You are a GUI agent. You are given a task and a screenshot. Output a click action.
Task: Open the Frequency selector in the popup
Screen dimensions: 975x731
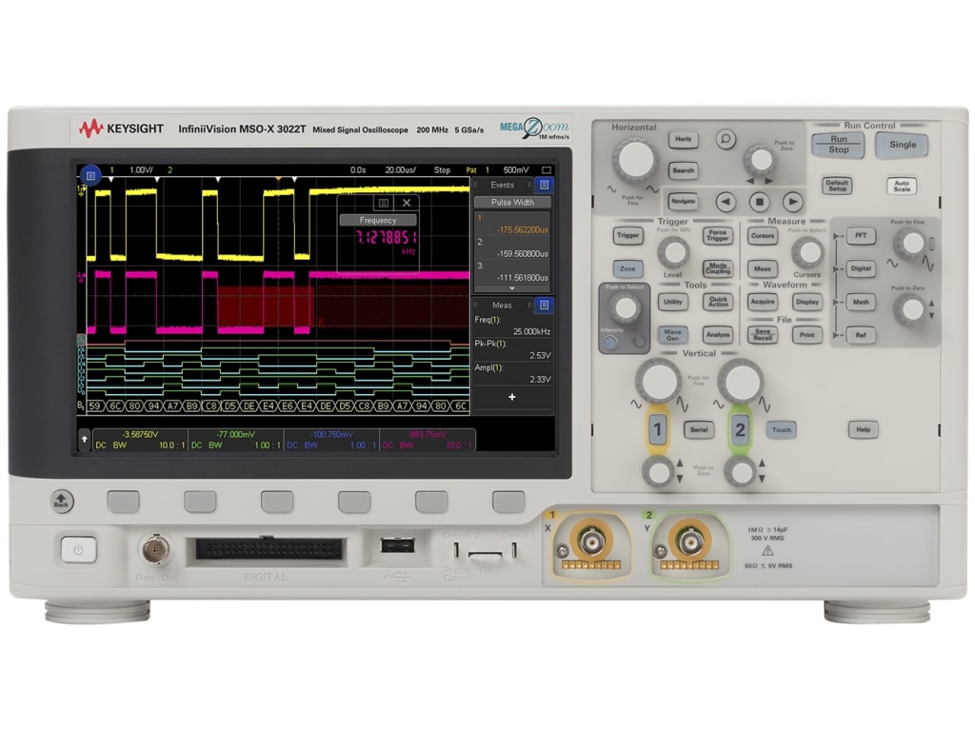pos(377,220)
